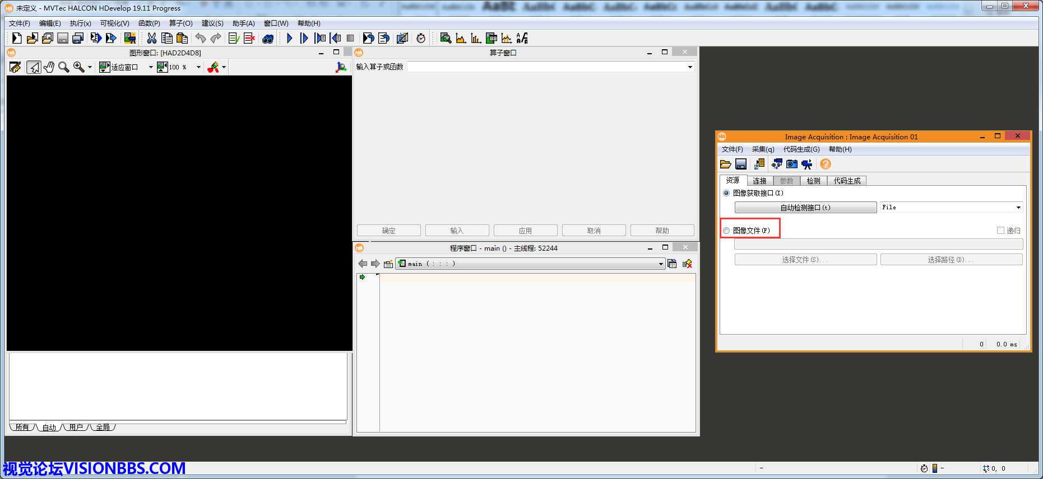
Task: Click the Paste clipboard icon
Action: click(x=182, y=38)
